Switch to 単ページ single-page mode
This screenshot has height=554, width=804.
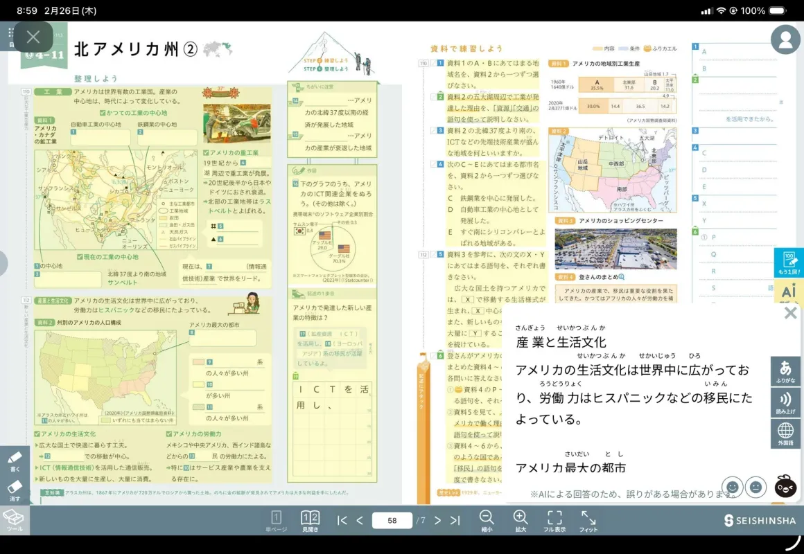[x=278, y=519]
